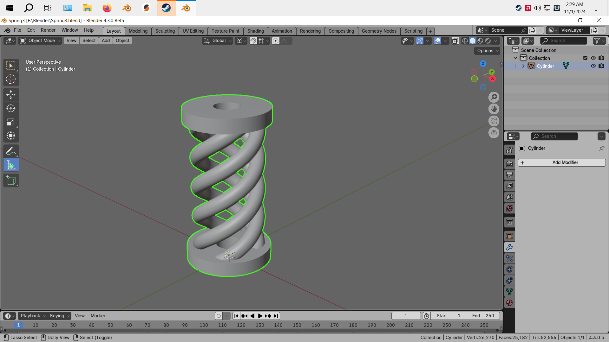Open the Render properties tab icon
Viewport: 609px width, 342px height.
(509, 164)
